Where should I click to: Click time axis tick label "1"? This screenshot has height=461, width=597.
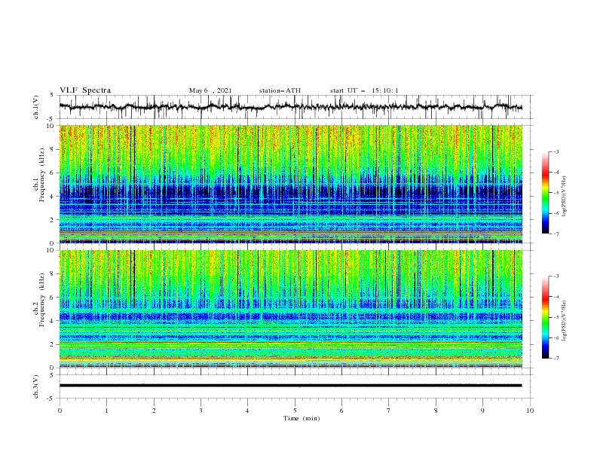106,411
